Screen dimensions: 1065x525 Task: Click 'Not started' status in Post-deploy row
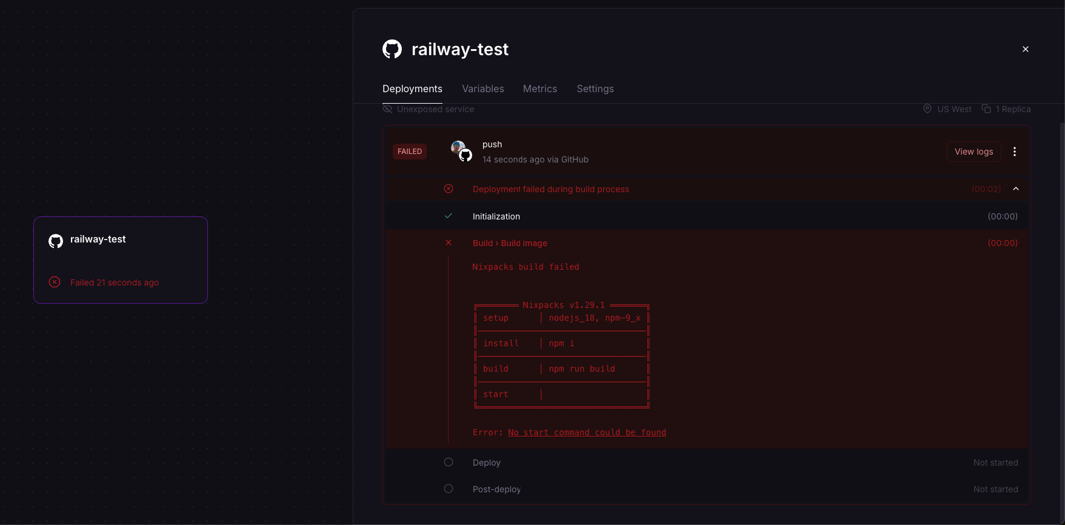pyautogui.click(x=995, y=489)
